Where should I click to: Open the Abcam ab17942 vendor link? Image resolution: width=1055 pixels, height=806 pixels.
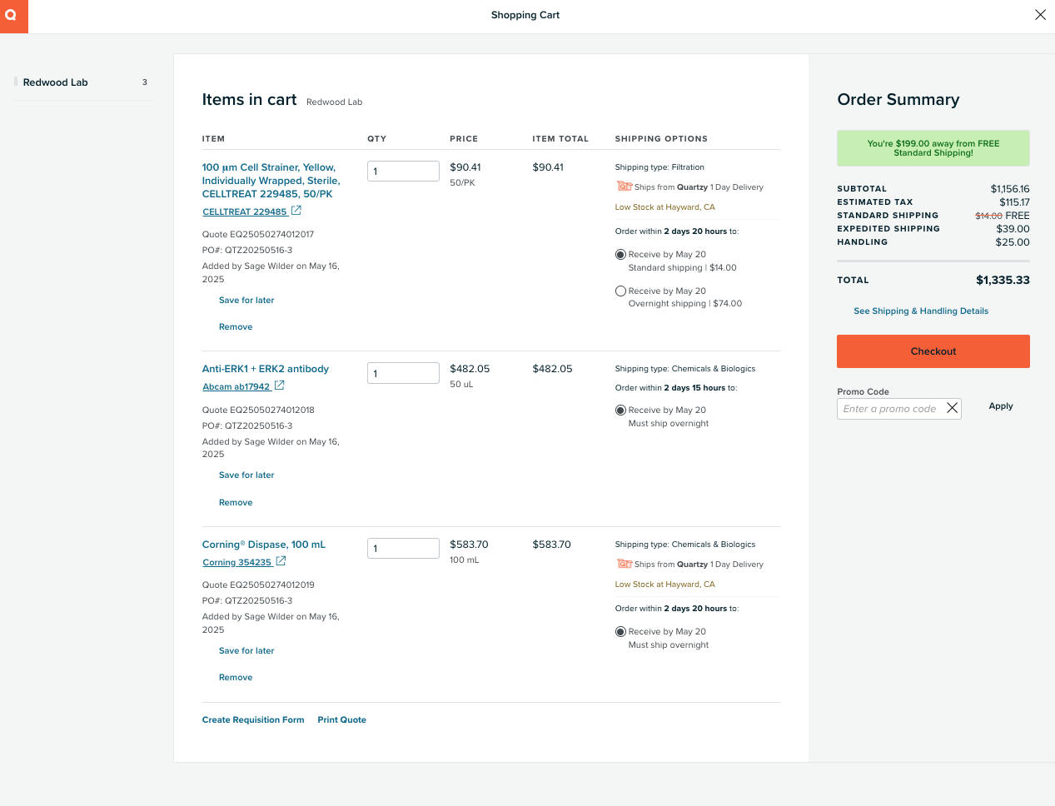pyautogui.click(x=236, y=386)
